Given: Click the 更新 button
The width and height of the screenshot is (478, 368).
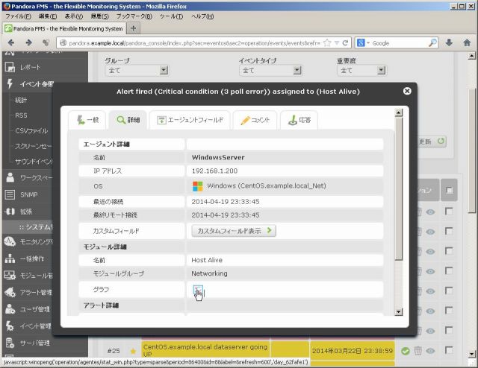Looking at the screenshot, I should 431,142.
